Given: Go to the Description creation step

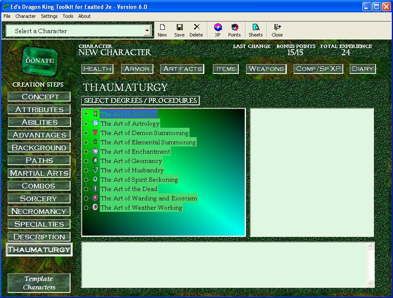Looking at the screenshot, I should pos(39,236).
